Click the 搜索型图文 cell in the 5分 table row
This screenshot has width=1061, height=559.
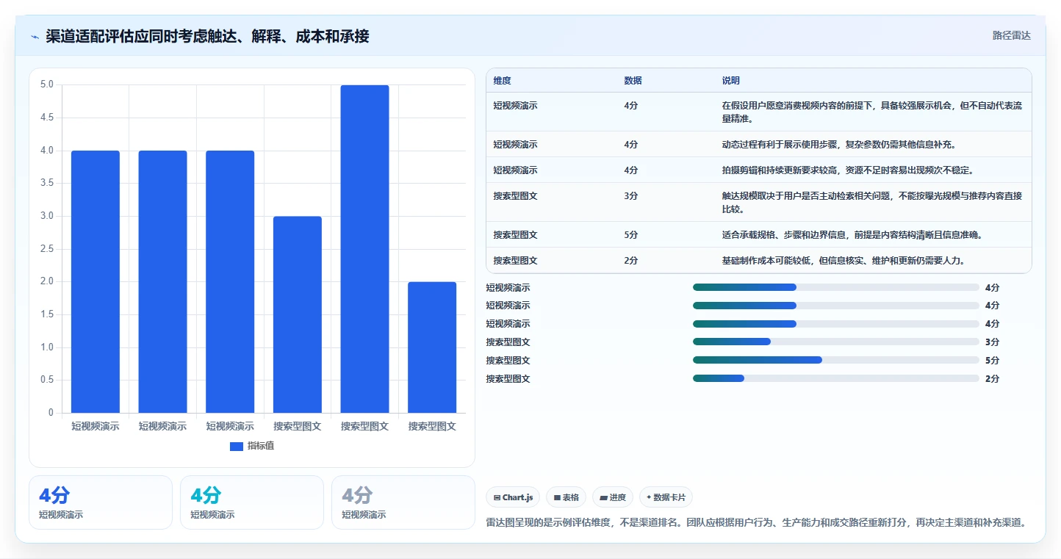pyautogui.click(x=516, y=234)
